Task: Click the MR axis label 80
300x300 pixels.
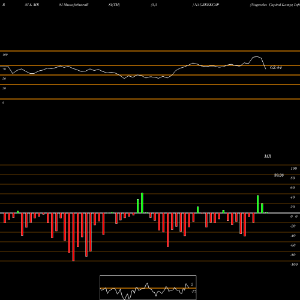Action: click(293, 178)
